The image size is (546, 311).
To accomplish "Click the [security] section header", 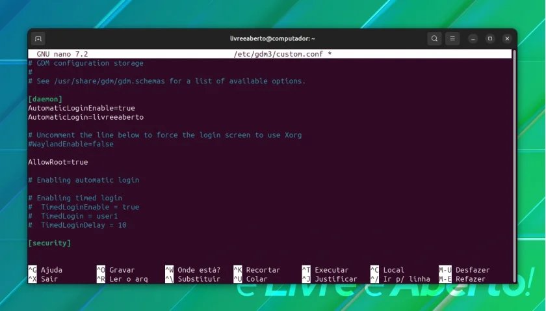I will 49,243.
